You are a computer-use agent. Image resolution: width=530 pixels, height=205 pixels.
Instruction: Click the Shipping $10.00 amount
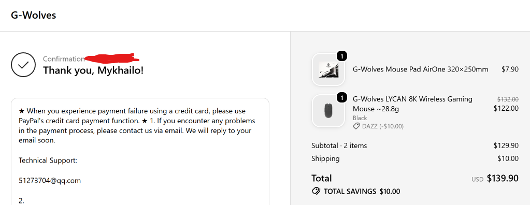pos(508,158)
